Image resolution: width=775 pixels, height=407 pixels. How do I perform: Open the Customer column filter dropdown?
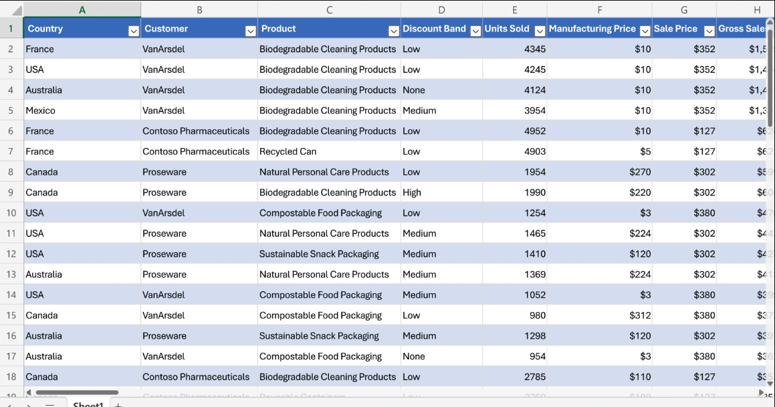pos(251,31)
